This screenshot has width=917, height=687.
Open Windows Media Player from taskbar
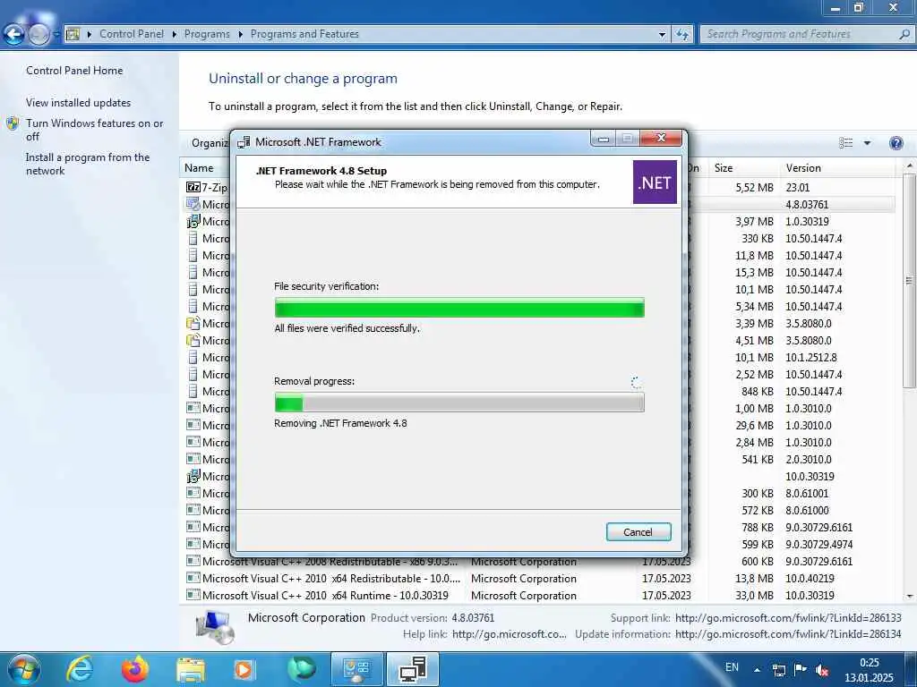tap(244, 669)
